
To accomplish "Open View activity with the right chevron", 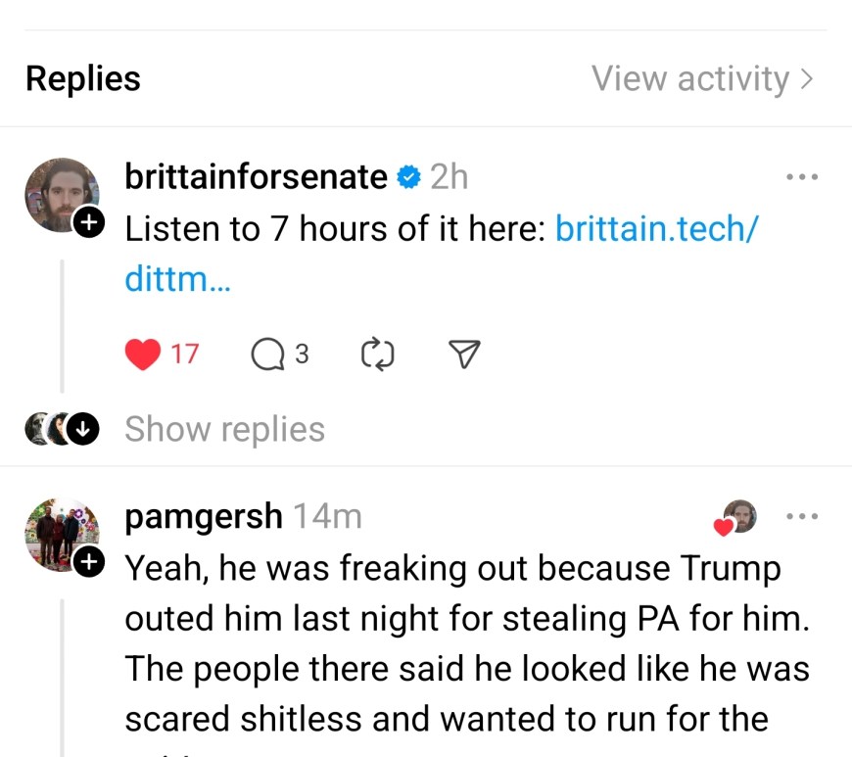I will [x=809, y=79].
